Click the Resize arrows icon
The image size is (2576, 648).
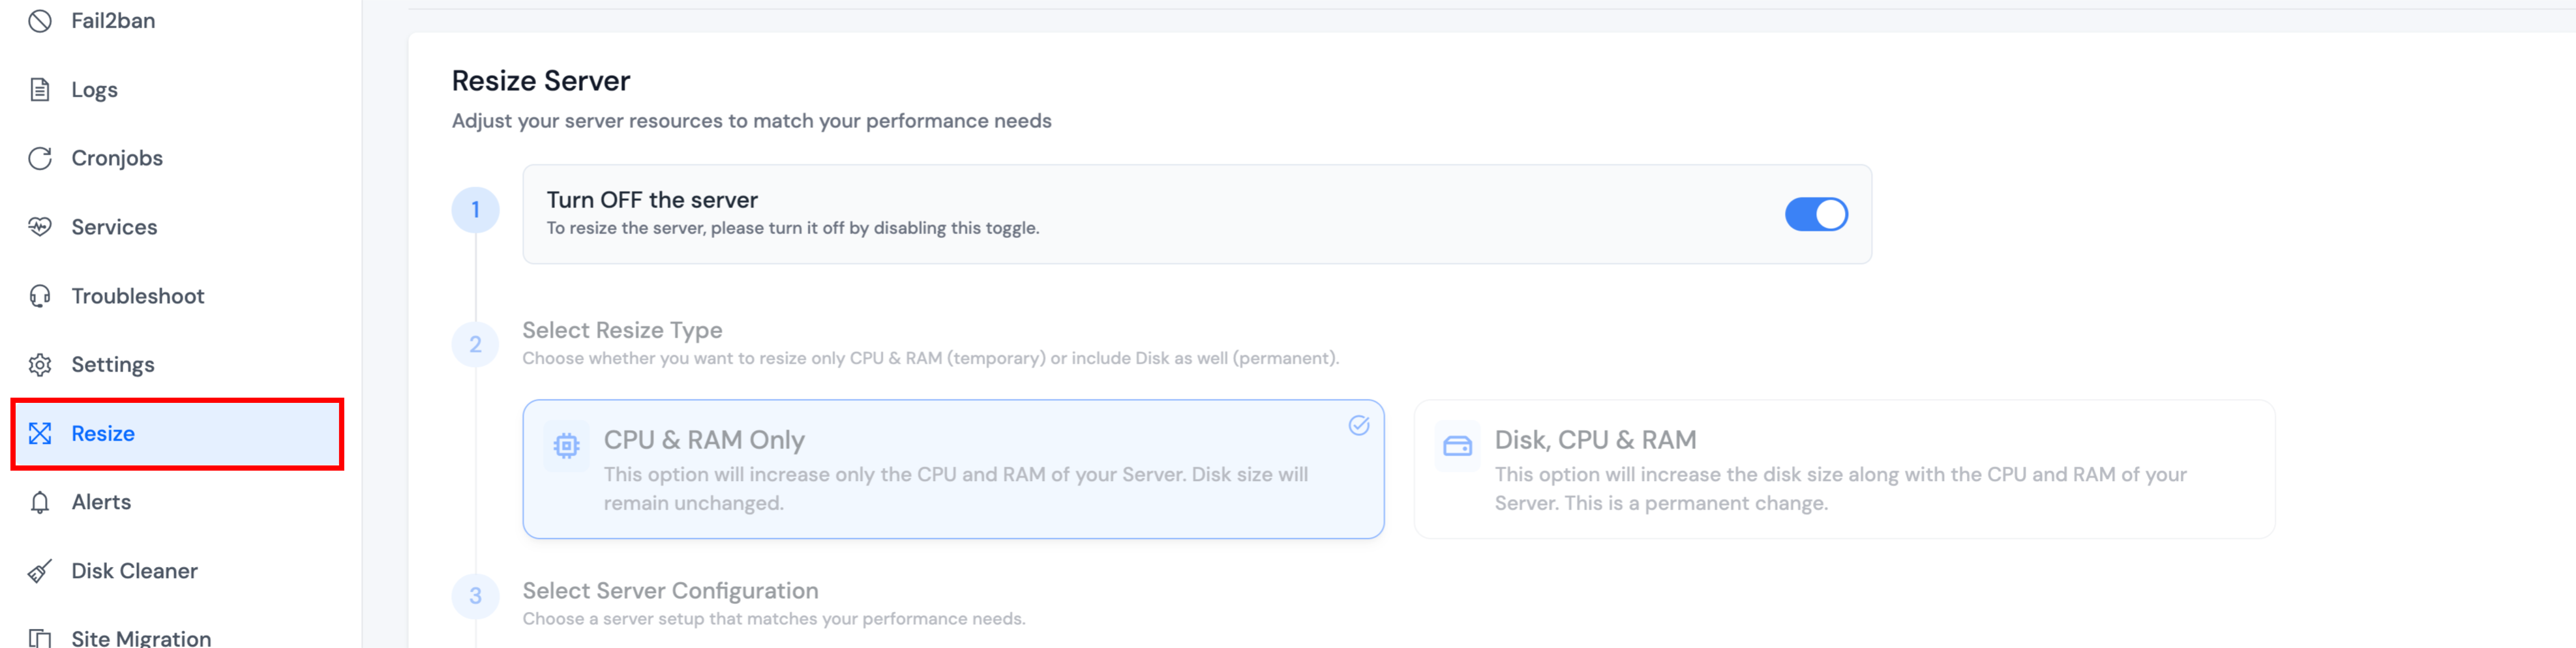(40, 433)
